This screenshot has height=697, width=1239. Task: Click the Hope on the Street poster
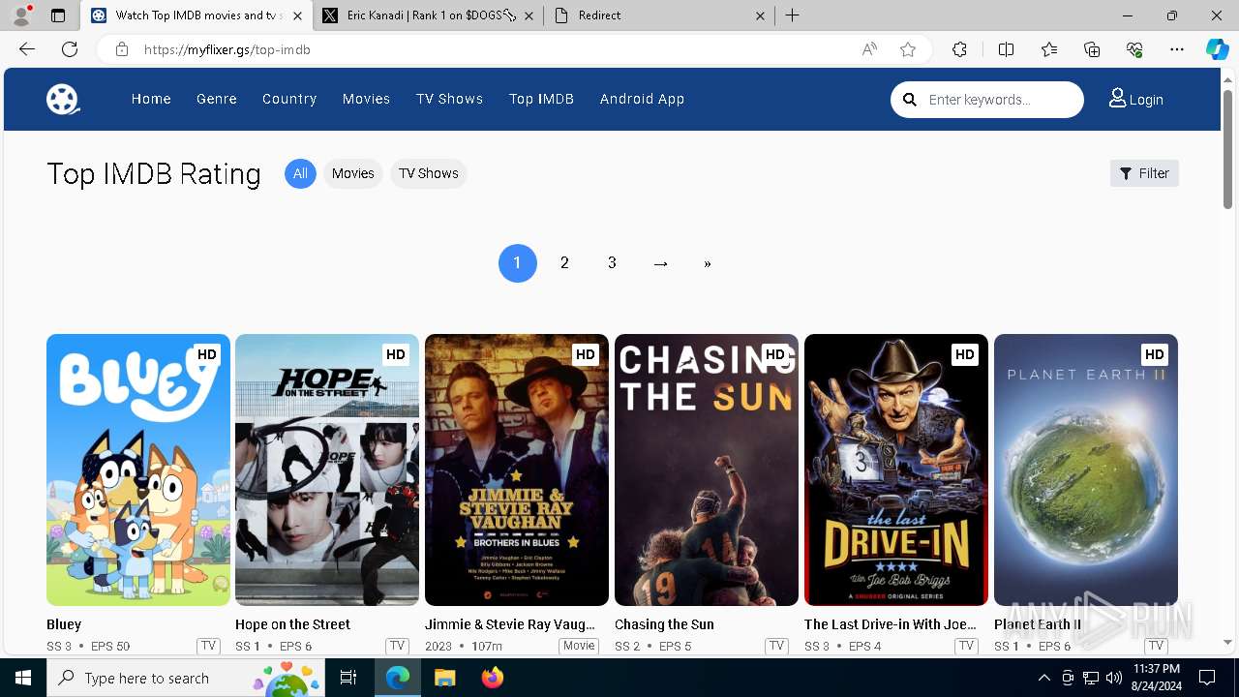coord(327,470)
